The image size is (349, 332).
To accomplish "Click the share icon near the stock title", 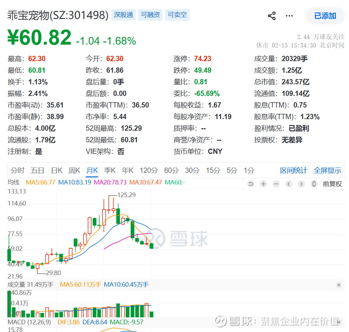I will point(272,16).
